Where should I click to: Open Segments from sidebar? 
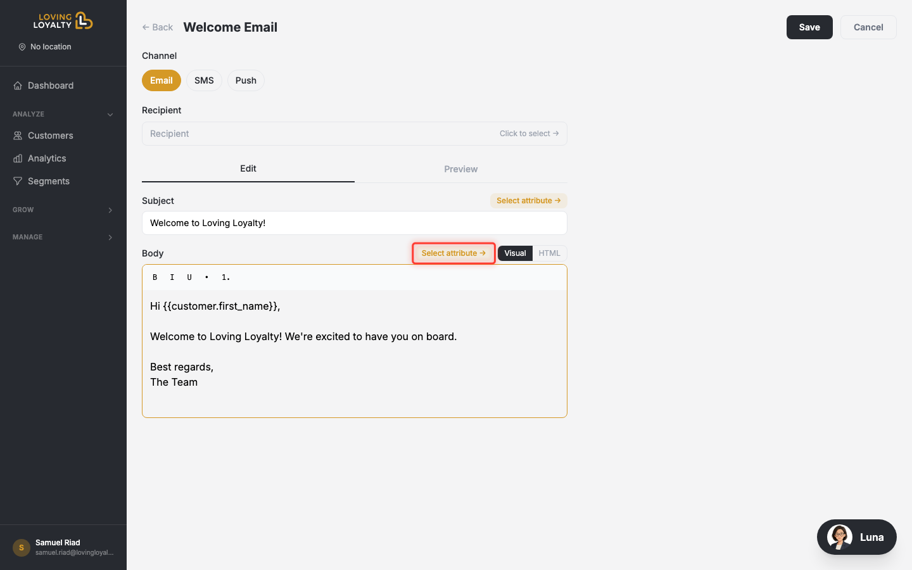coord(63,181)
